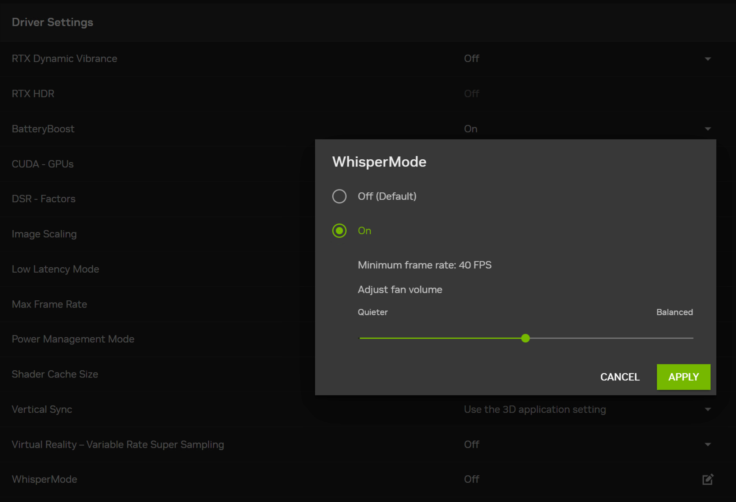Click the CANCEL button
The height and width of the screenshot is (502, 736).
620,377
